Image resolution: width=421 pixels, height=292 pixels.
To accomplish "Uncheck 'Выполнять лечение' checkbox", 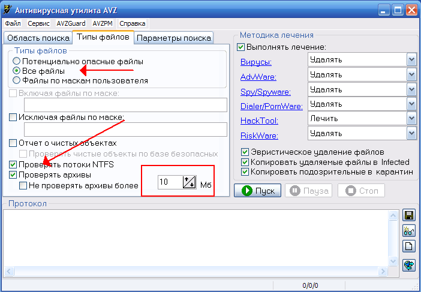I will point(240,47).
